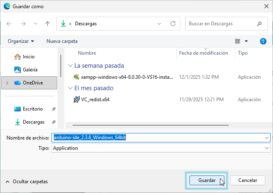This screenshot has width=273, height=193.
Task: Click the VC_redist.x64 file icon
Action: [76, 100]
